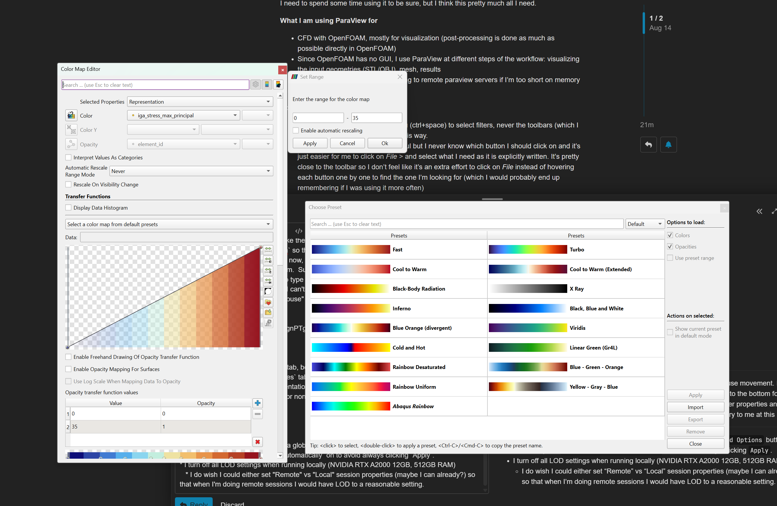Click the reply arrow icon under timeline
The height and width of the screenshot is (506, 777).
click(x=648, y=145)
